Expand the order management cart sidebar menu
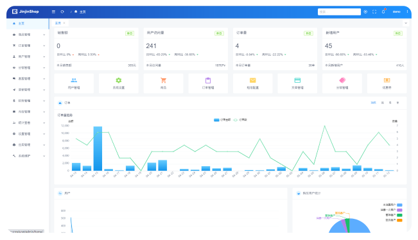This screenshot has height=240, width=418. tap(28, 46)
